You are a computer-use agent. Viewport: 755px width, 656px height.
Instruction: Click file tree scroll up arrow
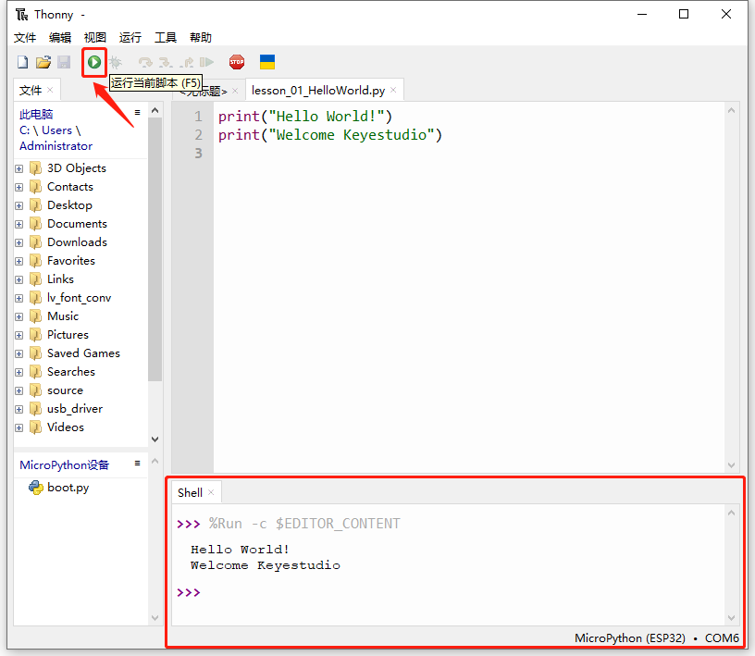(155, 111)
